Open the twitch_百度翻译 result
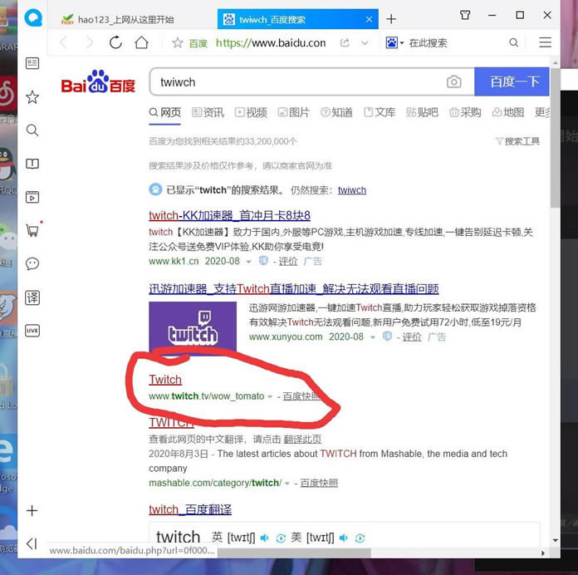Screen dimensions: 578x575 [x=190, y=509]
